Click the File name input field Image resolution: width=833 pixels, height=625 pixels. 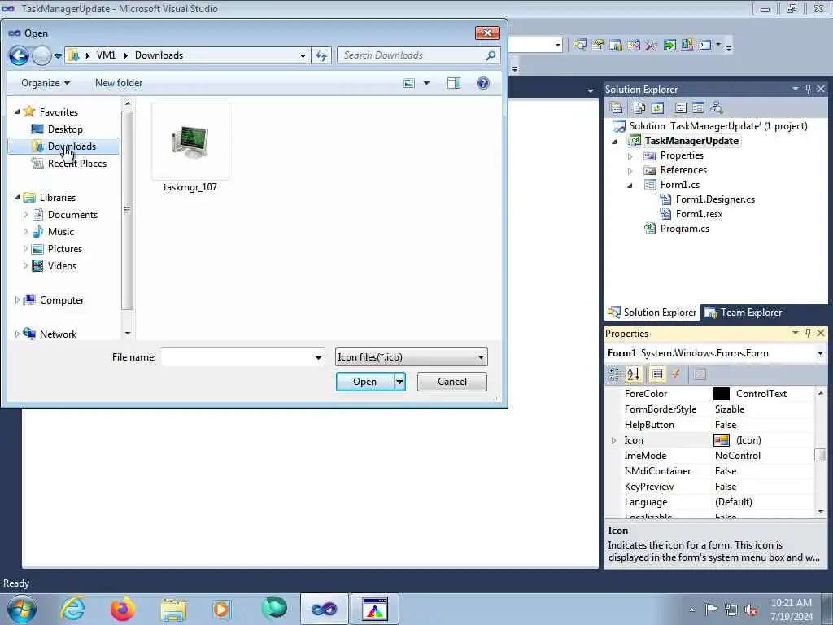point(238,357)
